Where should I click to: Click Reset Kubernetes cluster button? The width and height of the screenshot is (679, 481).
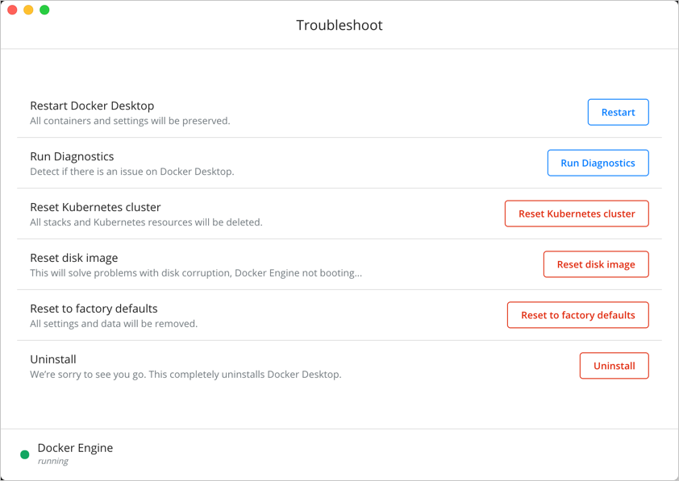pyautogui.click(x=576, y=214)
